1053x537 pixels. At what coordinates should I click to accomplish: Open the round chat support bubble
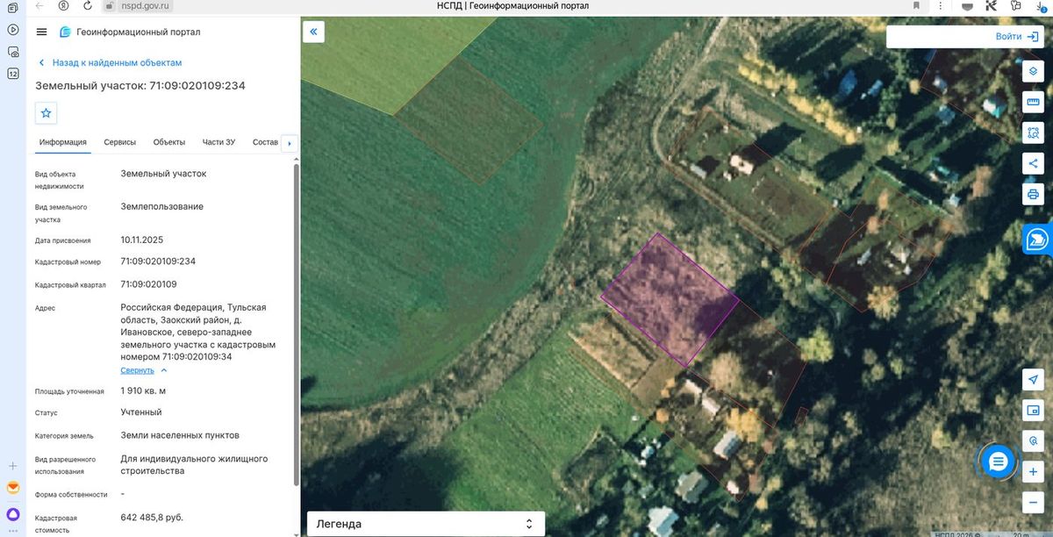coord(998,462)
